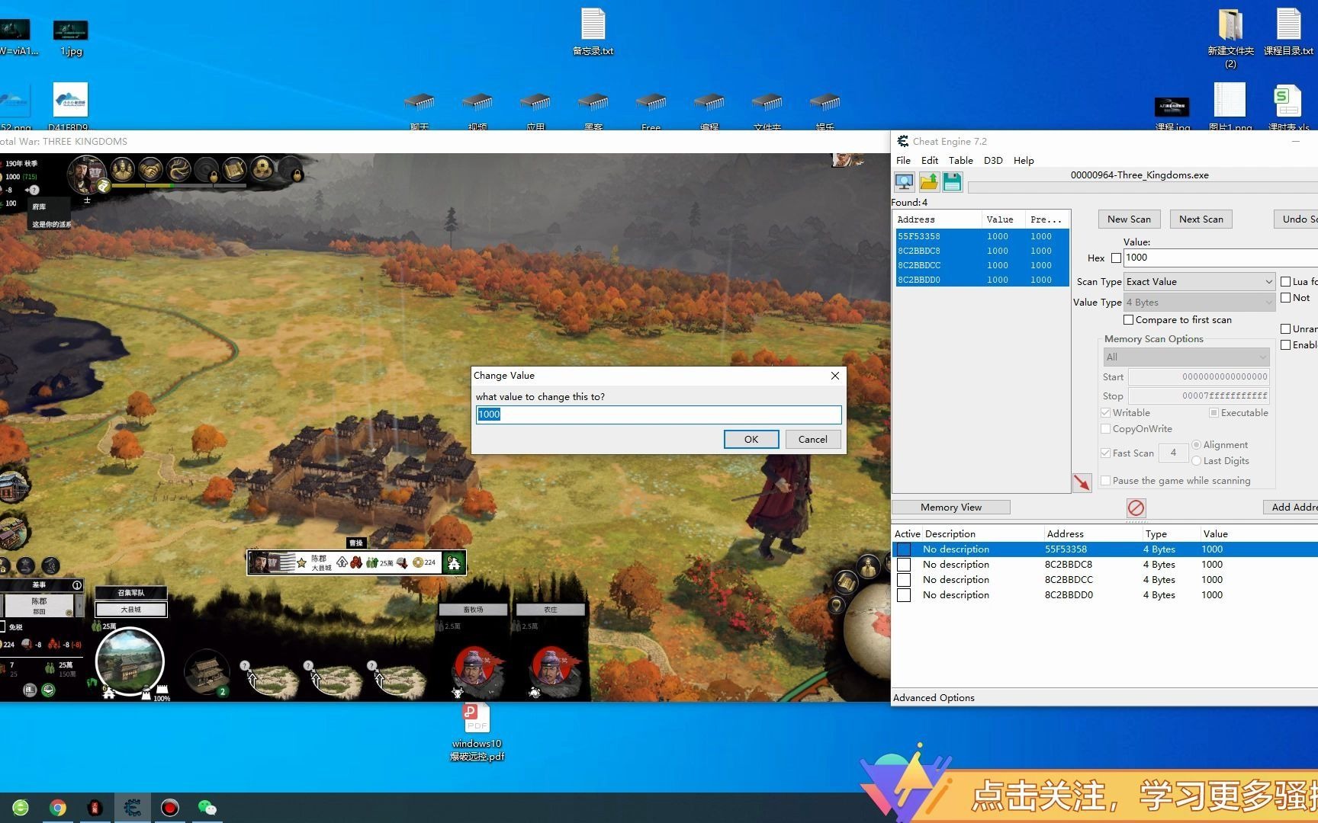Open the 新建文件夹 (2) desktop folder
This screenshot has height=823, width=1318.
pyautogui.click(x=1230, y=38)
